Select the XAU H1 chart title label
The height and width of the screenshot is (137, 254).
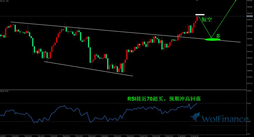(5, 1)
